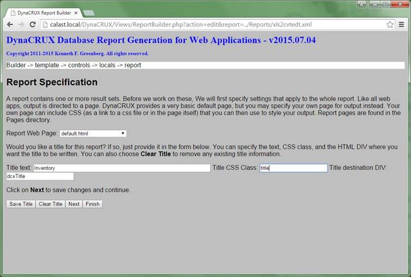
Task: Click the 'Report Web Page:' label
Action: (32, 133)
